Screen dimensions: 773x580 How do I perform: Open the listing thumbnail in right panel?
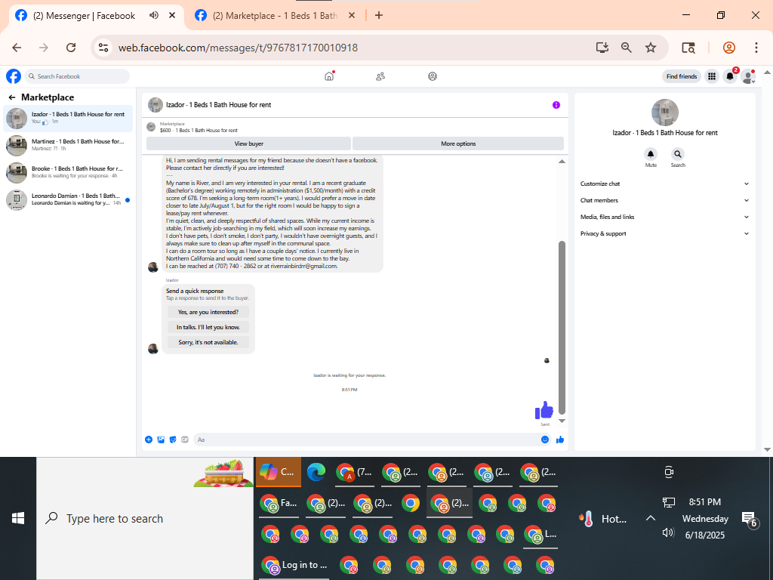[664, 113]
